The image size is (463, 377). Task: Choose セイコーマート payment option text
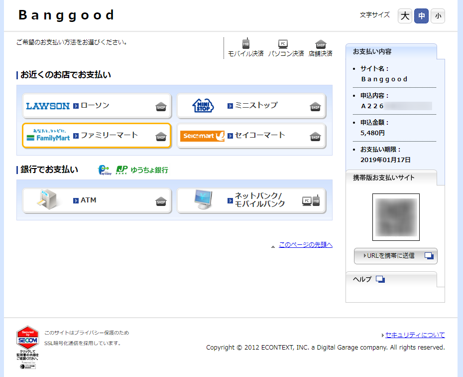click(x=260, y=135)
